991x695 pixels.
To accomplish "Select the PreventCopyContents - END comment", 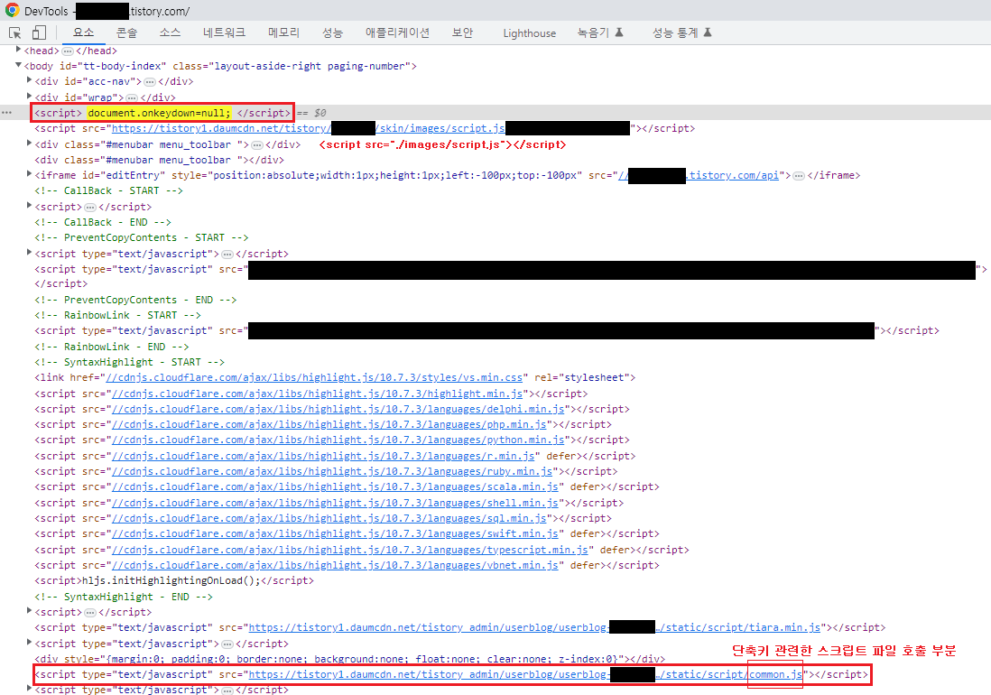I will pos(135,300).
